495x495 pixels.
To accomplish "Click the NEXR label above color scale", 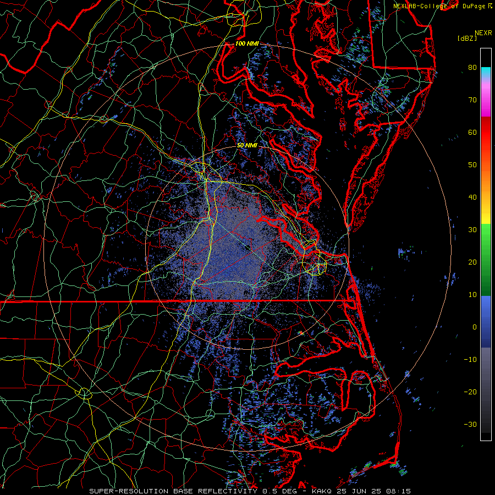I will pos(483,33).
